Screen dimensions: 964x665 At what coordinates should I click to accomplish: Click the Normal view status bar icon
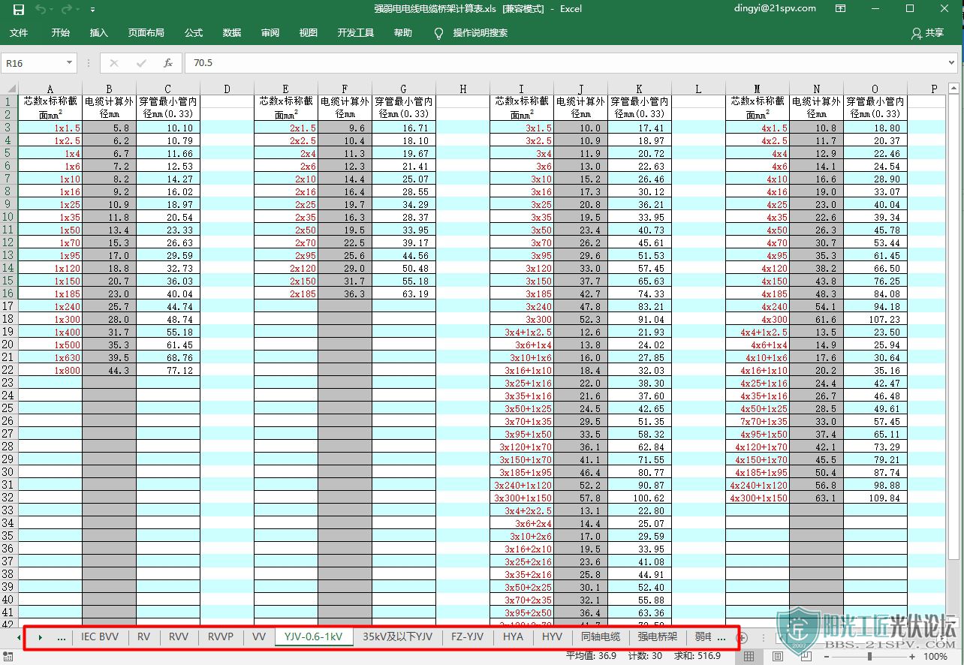coord(749,656)
